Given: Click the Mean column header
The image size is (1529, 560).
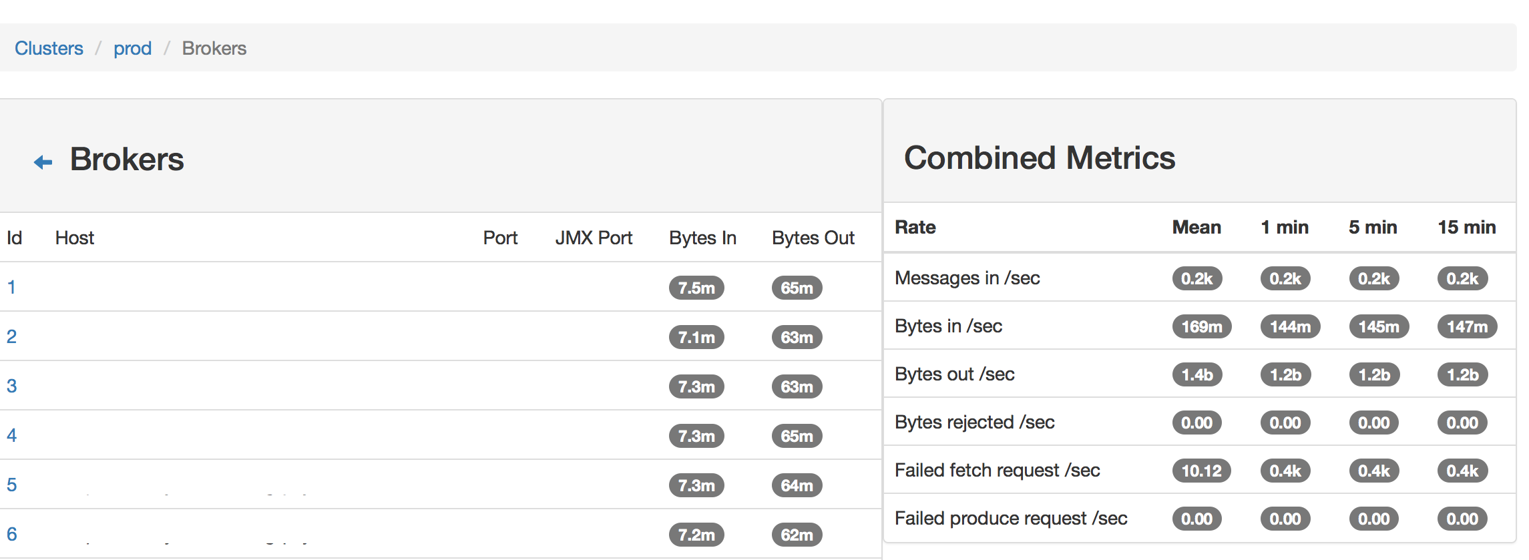Looking at the screenshot, I should [1196, 227].
